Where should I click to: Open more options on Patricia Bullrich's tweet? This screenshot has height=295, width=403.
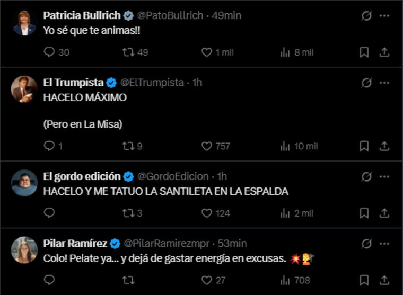coord(384,16)
